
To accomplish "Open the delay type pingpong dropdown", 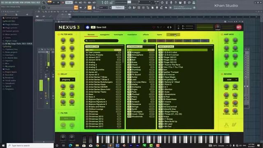I will tap(67, 79).
